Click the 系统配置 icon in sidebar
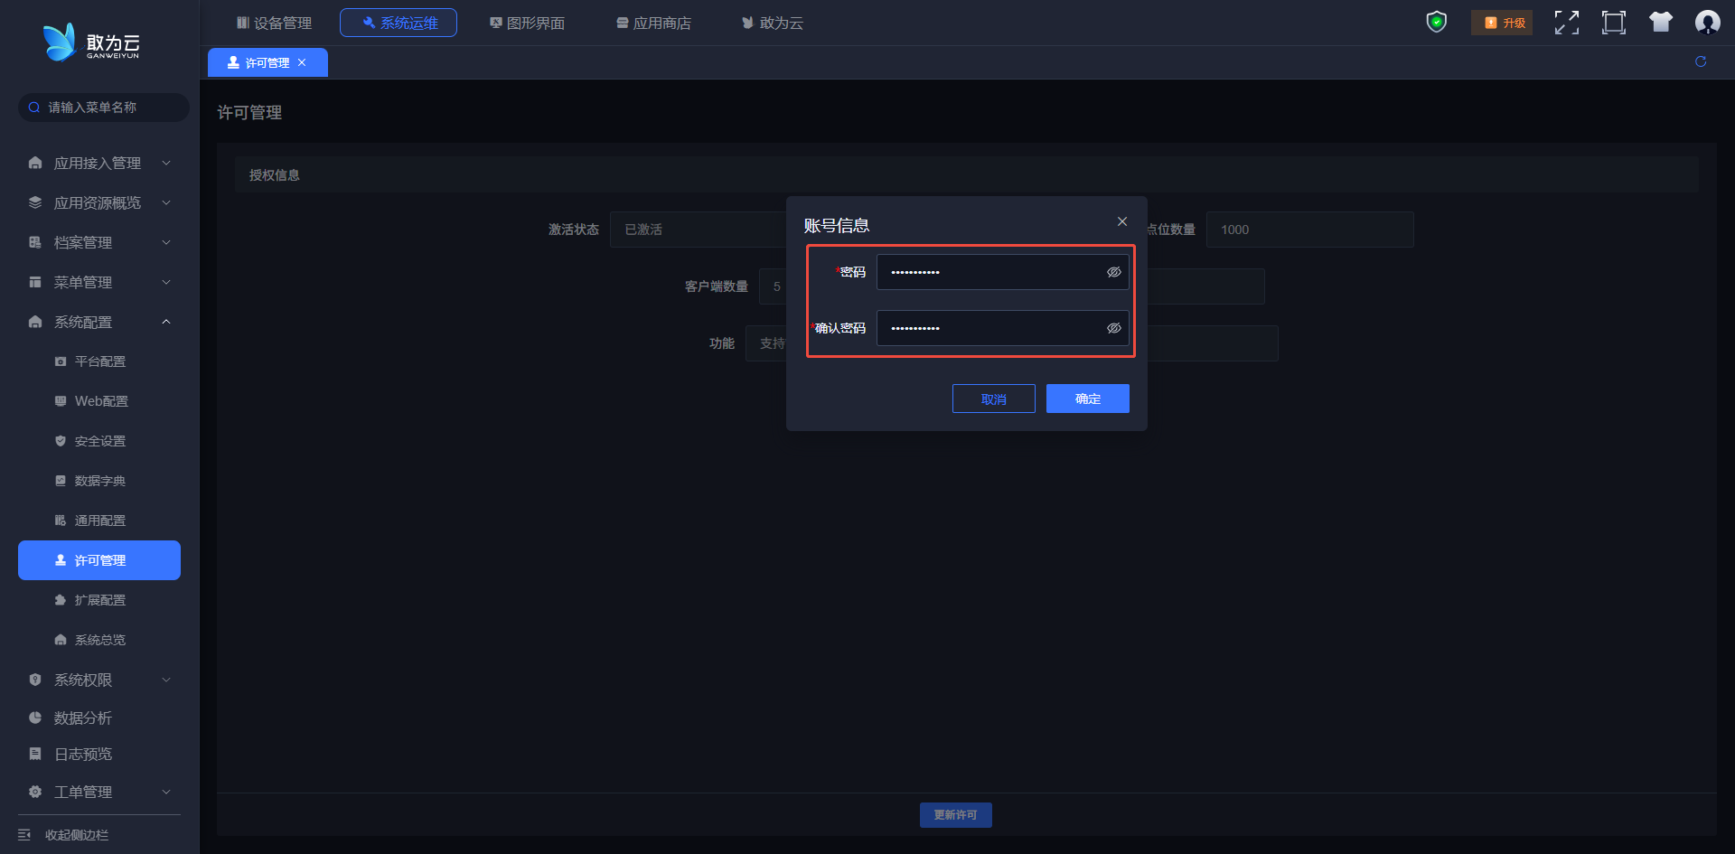Viewport: 1735px width, 854px height. [35, 323]
